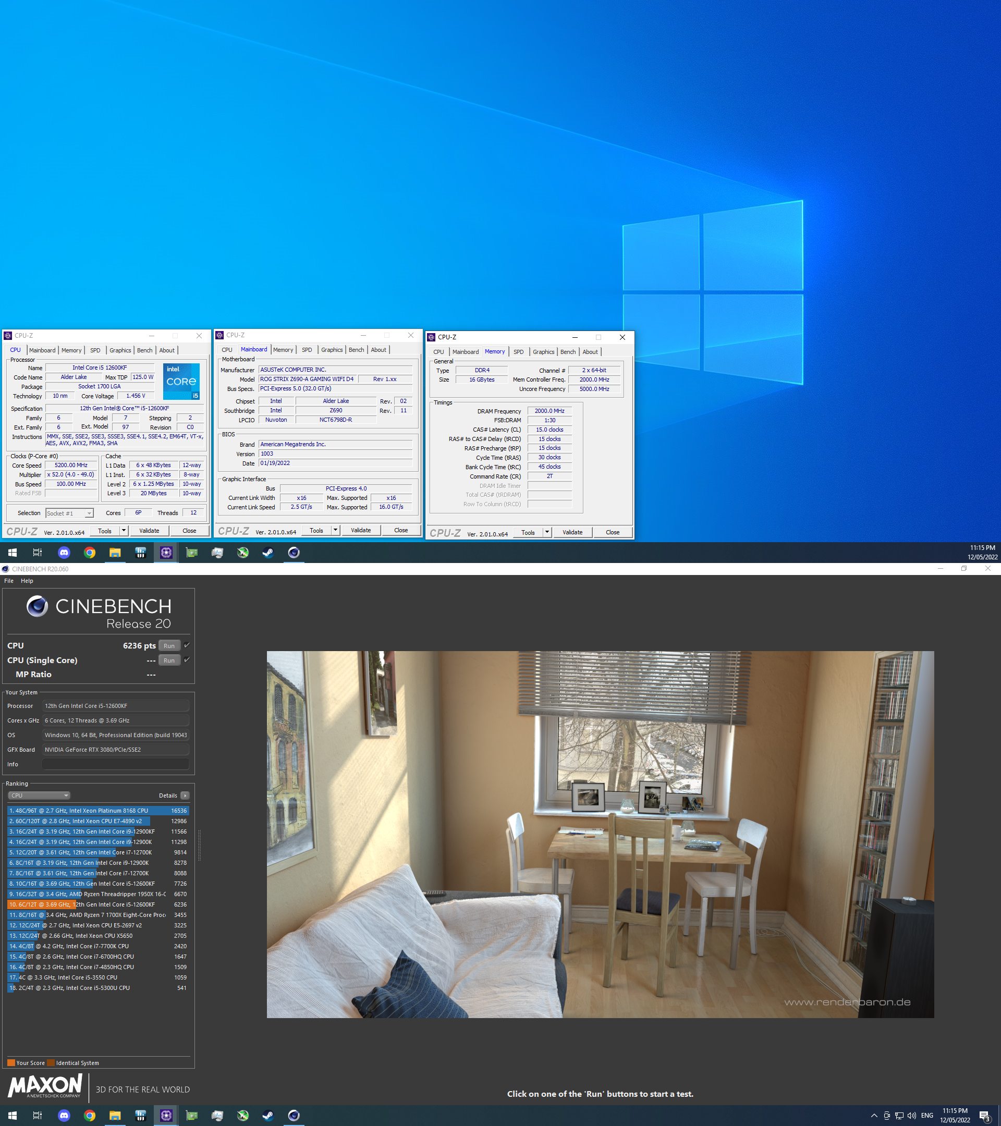Click the CPU-Z title bar icon of the Memory window

click(x=431, y=337)
